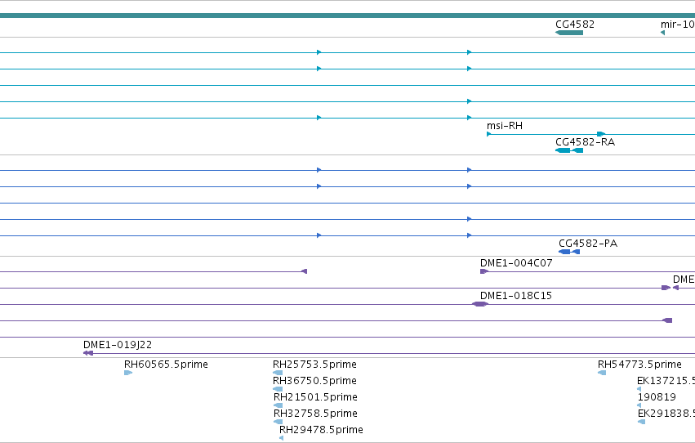Click the RH36750.5prime label
Viewport: 695px width, 443px height.
click(314, 381)
